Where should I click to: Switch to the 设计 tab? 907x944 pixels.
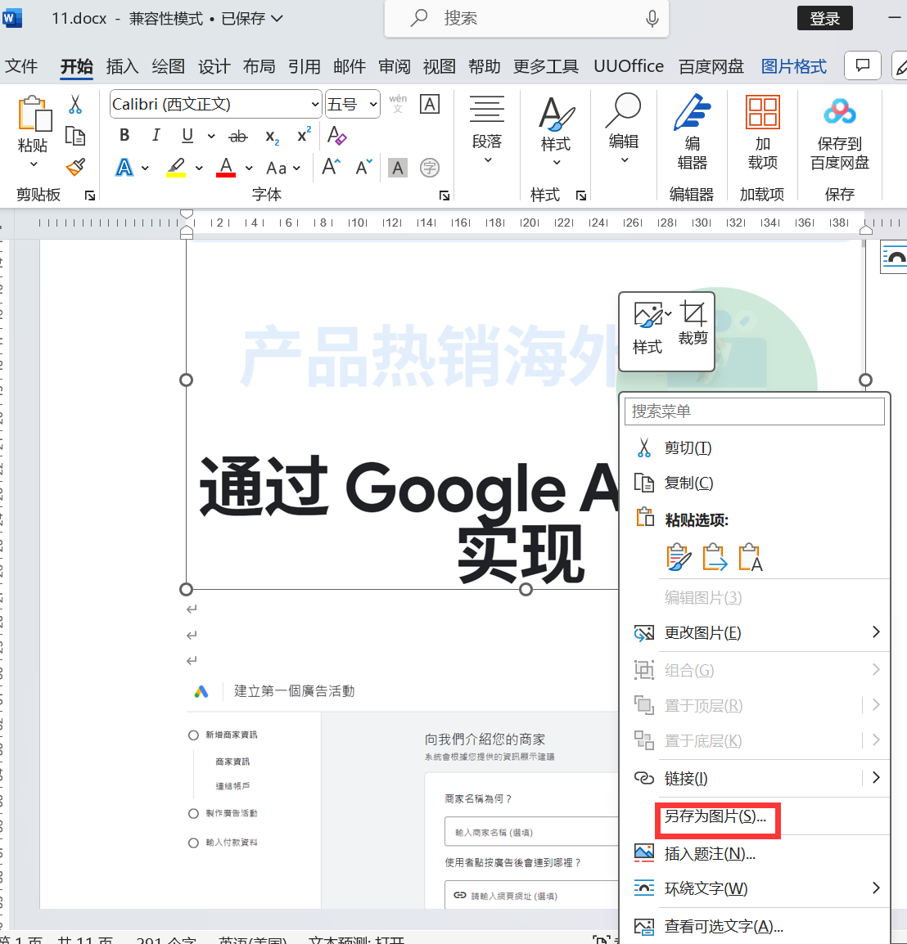coord(214,66)
